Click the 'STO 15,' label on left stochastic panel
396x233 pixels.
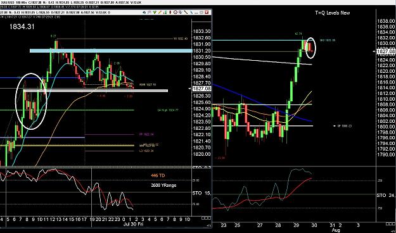(x=201, y=193)
